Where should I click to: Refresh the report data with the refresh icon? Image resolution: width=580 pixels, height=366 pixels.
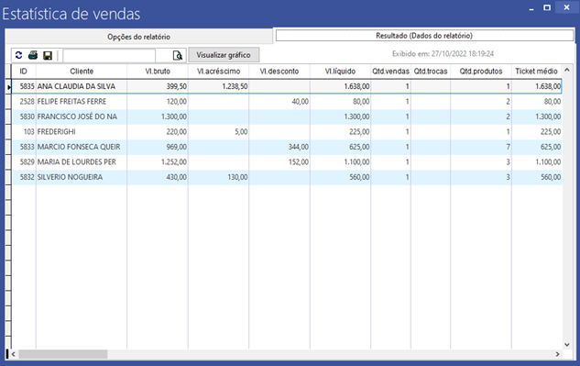(18, 55)
